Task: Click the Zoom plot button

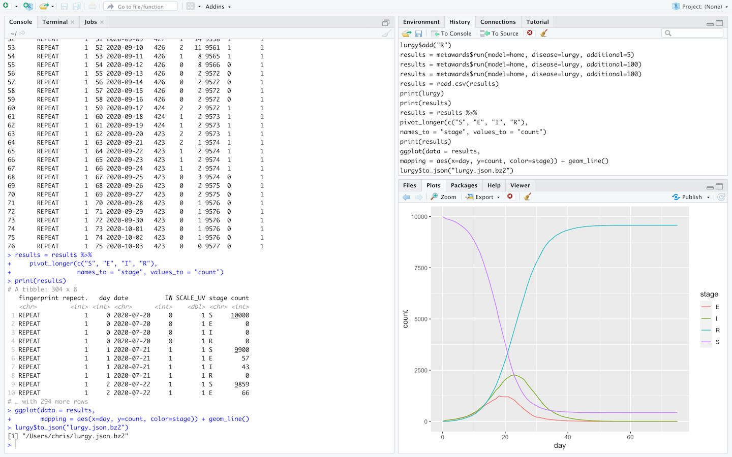Action: [x=443, y=197]
